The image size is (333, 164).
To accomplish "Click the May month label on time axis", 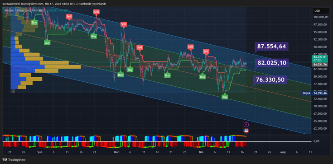I will pos(283,152).
